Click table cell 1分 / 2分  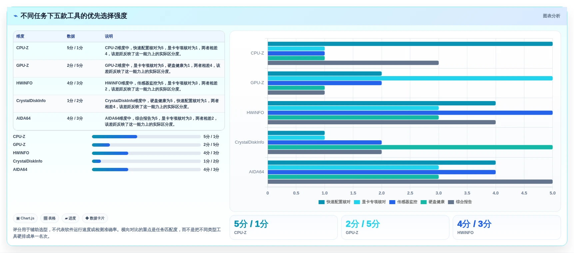point(75,101)
